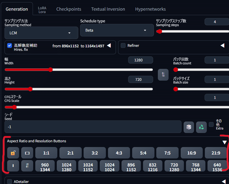Image resolution: width=229 pixels, height=184 pixels.
Task: Click the aspect ratio lock padlock icon
Action: pyautogui.click(x=13, y=153)
